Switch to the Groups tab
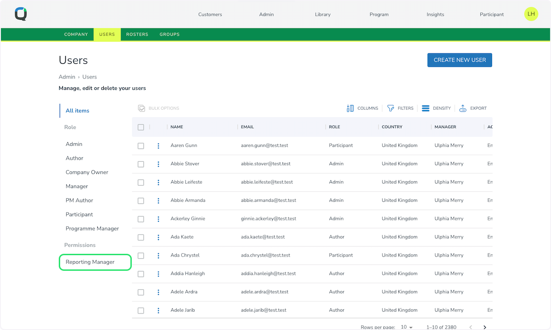This screenshot has width=551, height=330. (x=169, y=34)
